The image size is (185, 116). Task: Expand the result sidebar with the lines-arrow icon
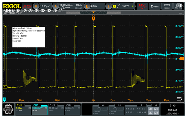(x=180, y=99)
